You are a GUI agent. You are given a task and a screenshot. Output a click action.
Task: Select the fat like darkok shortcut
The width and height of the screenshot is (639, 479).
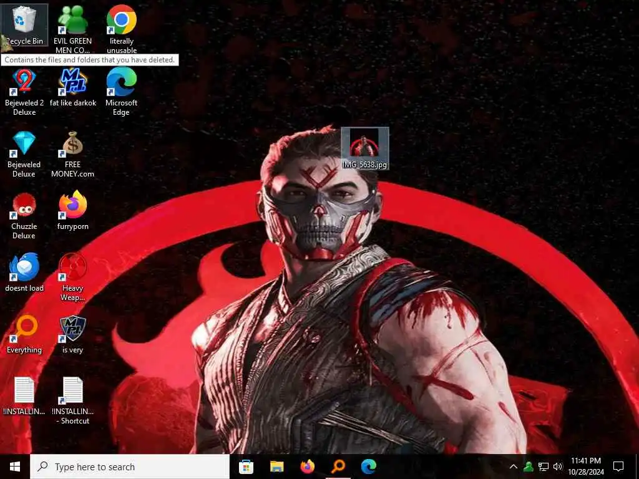click(x=73, y=87)
